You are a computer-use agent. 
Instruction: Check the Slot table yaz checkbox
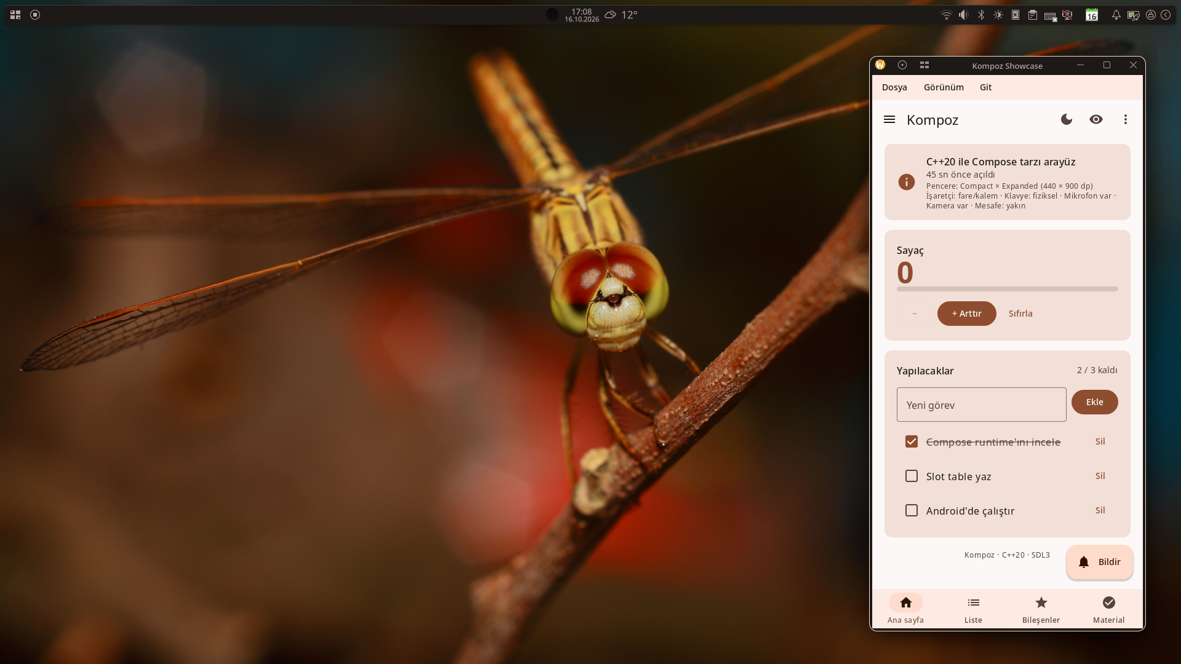[912, 476]
